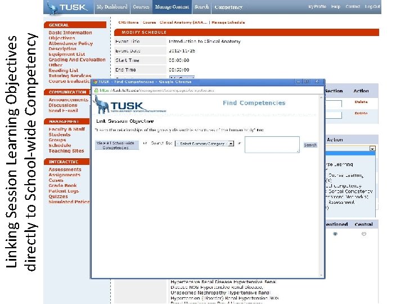This screenshot has height=304, width=405.
Task: Click in the competency search text box
Action: (272, 145)
